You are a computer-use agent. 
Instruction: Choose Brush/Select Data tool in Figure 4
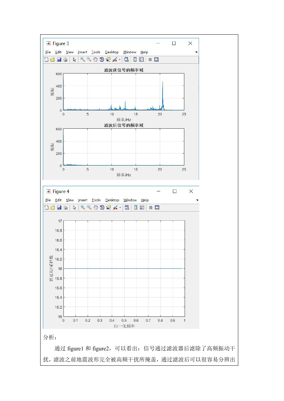tap(115, 207)
